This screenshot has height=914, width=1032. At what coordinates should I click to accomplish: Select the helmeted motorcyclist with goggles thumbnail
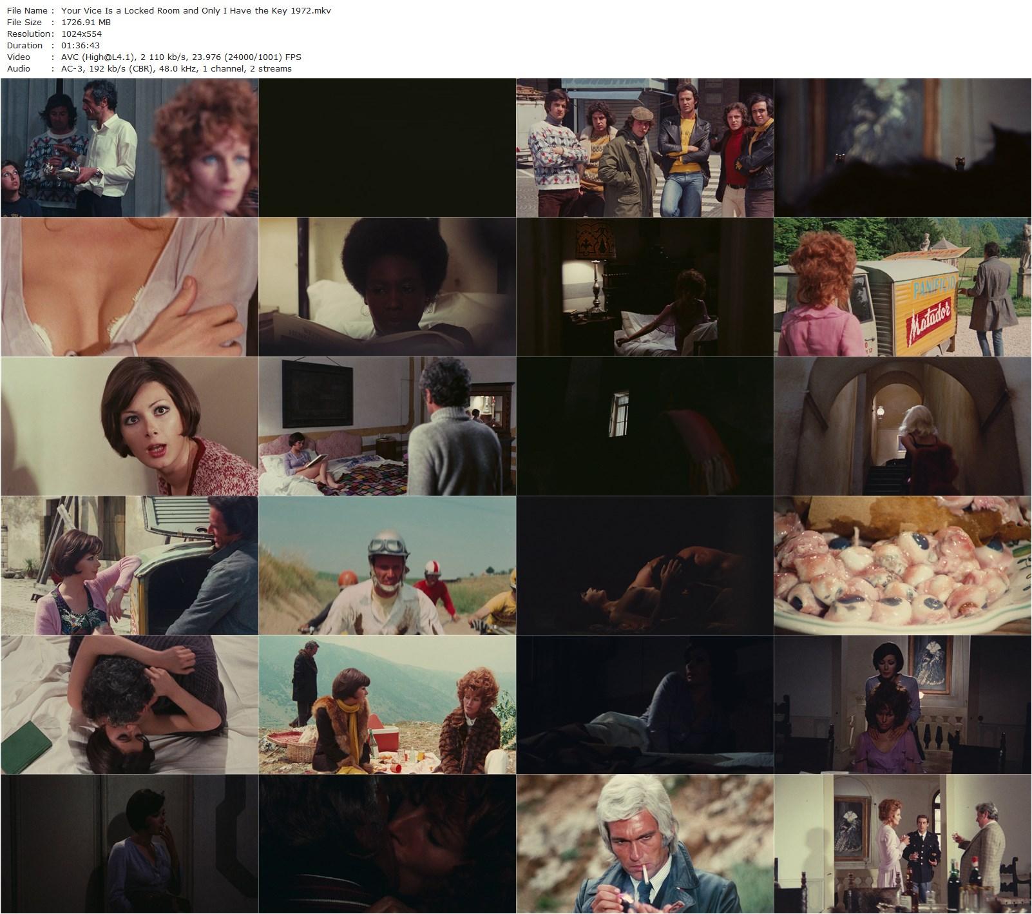(387, 565)
